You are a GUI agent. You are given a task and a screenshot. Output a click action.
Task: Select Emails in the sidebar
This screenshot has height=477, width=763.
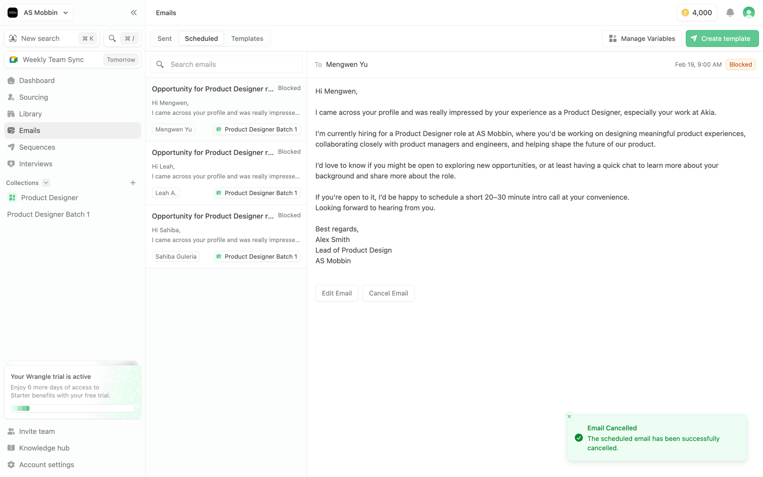click(73, 131)
